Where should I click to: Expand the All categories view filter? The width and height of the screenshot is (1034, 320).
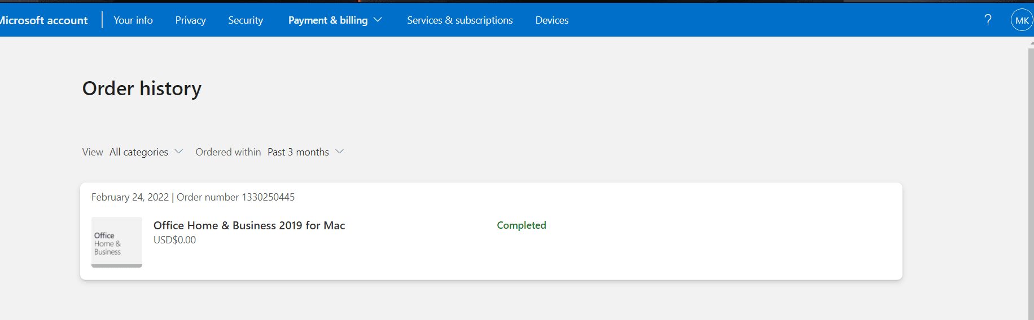tap(139, 152)
